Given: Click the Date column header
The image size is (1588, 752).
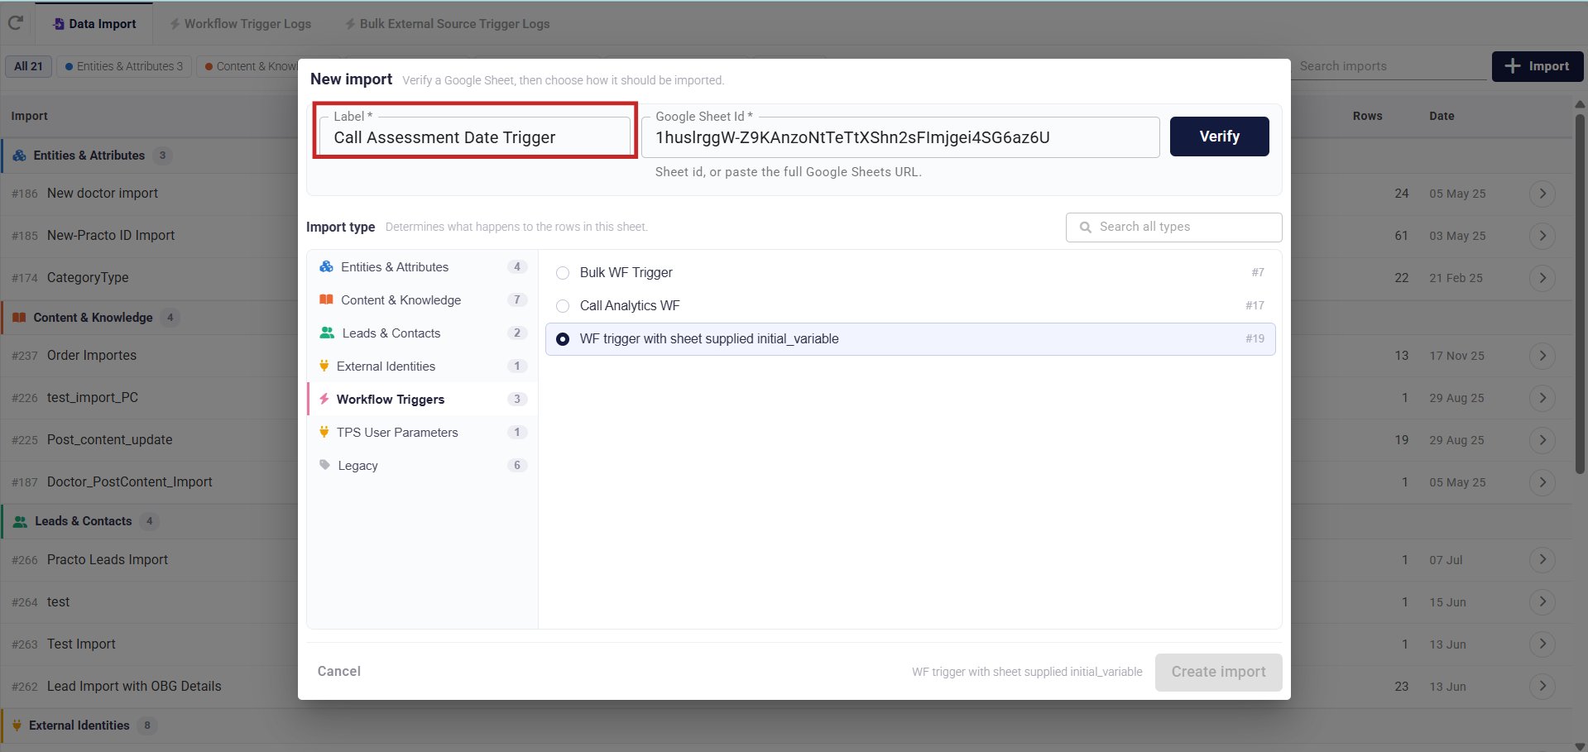Looking at the screenshot, I should pyautogui.click(x=1442, y=116).
